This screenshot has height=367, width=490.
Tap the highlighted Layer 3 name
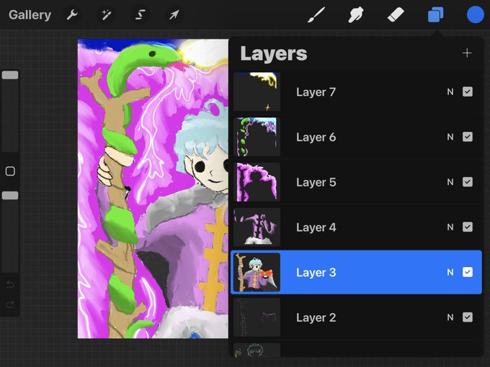pyautogui.click(x=316, y=273)
